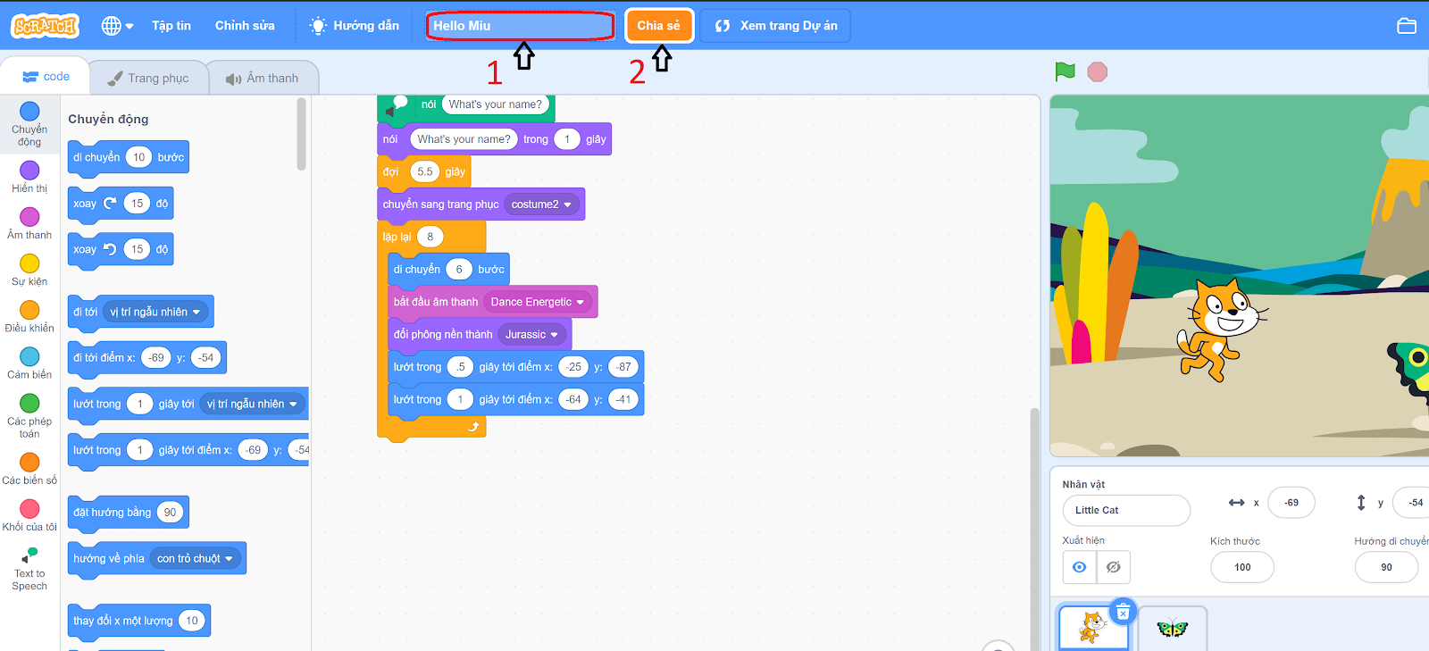Click the Scratch logo

click(45, 26)
